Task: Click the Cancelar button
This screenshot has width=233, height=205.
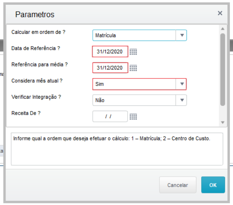Action: click(x=178, y=185)
